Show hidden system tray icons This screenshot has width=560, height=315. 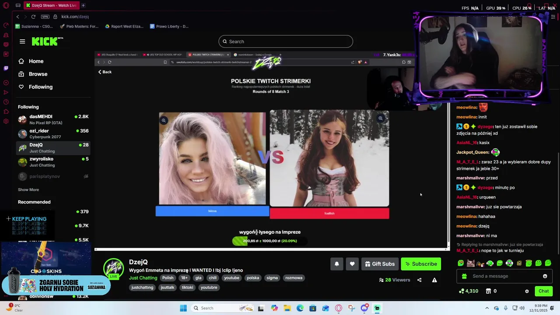coord(487,308)
